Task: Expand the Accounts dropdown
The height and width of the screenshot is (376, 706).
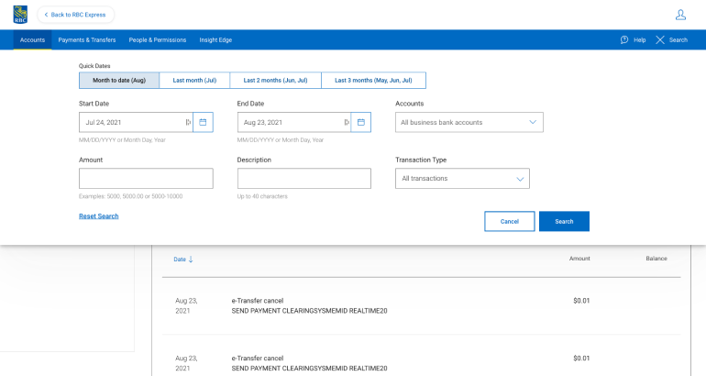Action: tap(469, 122)
